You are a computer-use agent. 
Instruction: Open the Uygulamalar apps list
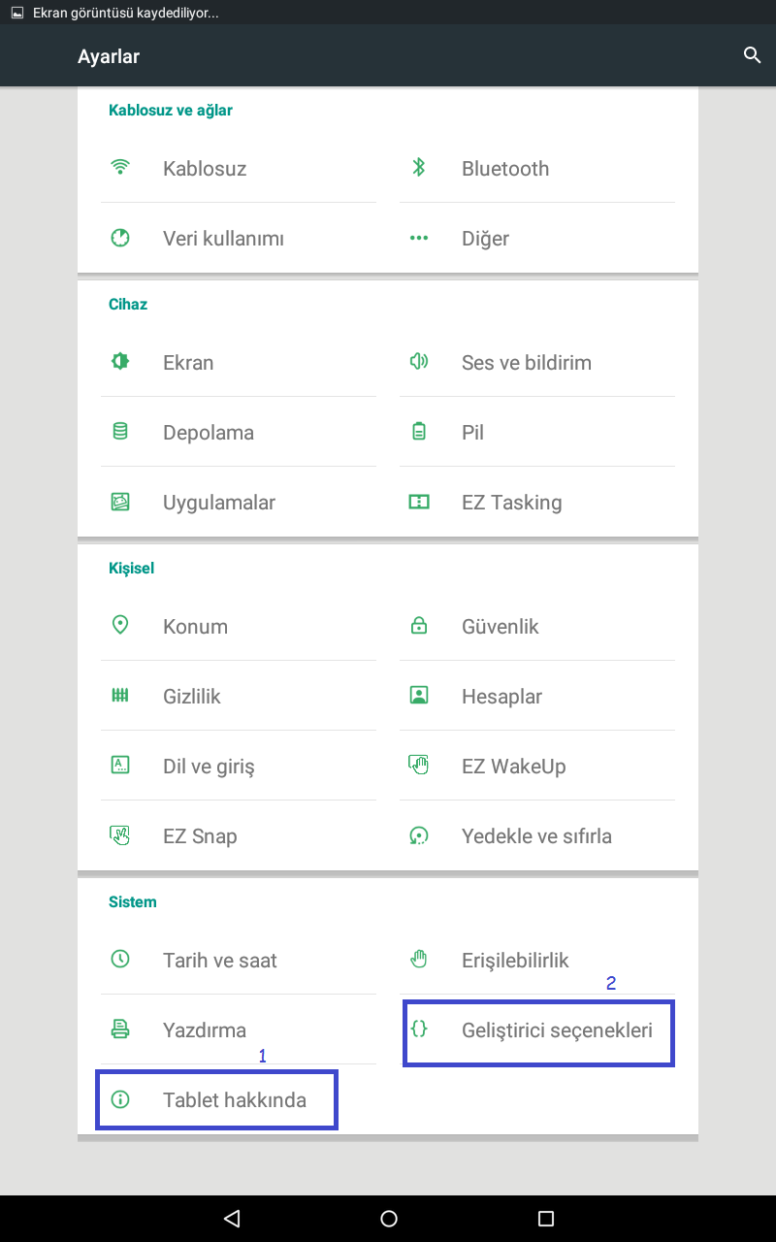[218, 503]
